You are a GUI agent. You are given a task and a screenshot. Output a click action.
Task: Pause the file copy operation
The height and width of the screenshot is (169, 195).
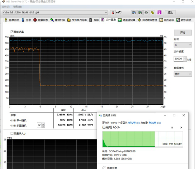(x=172, y=127)
